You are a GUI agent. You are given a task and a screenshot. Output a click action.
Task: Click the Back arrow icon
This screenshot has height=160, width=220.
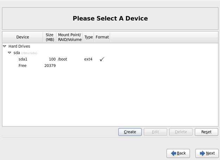174,153
